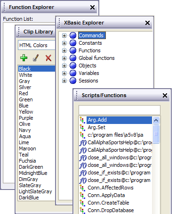Expand the Functions tree node
This screenshot has width=192, height=214.
(64, 50)
